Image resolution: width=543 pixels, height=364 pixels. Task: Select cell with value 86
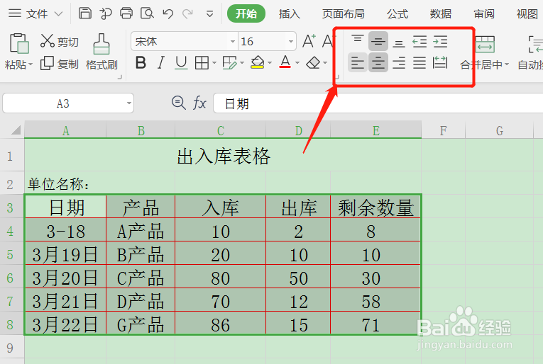220,324
